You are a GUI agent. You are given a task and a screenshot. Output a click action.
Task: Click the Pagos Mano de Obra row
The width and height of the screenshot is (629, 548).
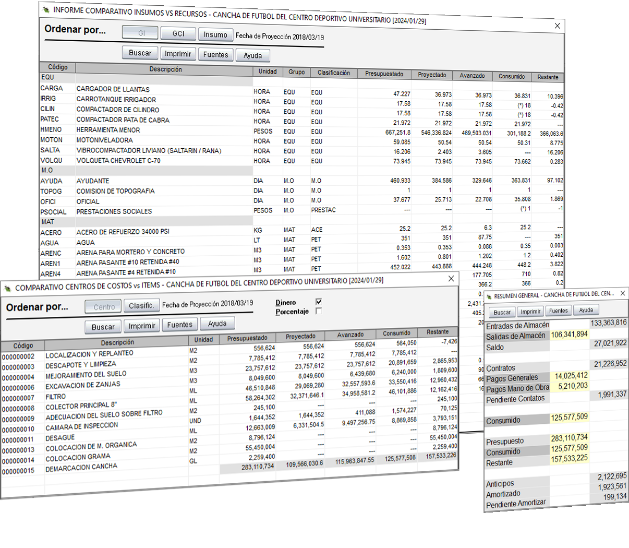point(556,387)
